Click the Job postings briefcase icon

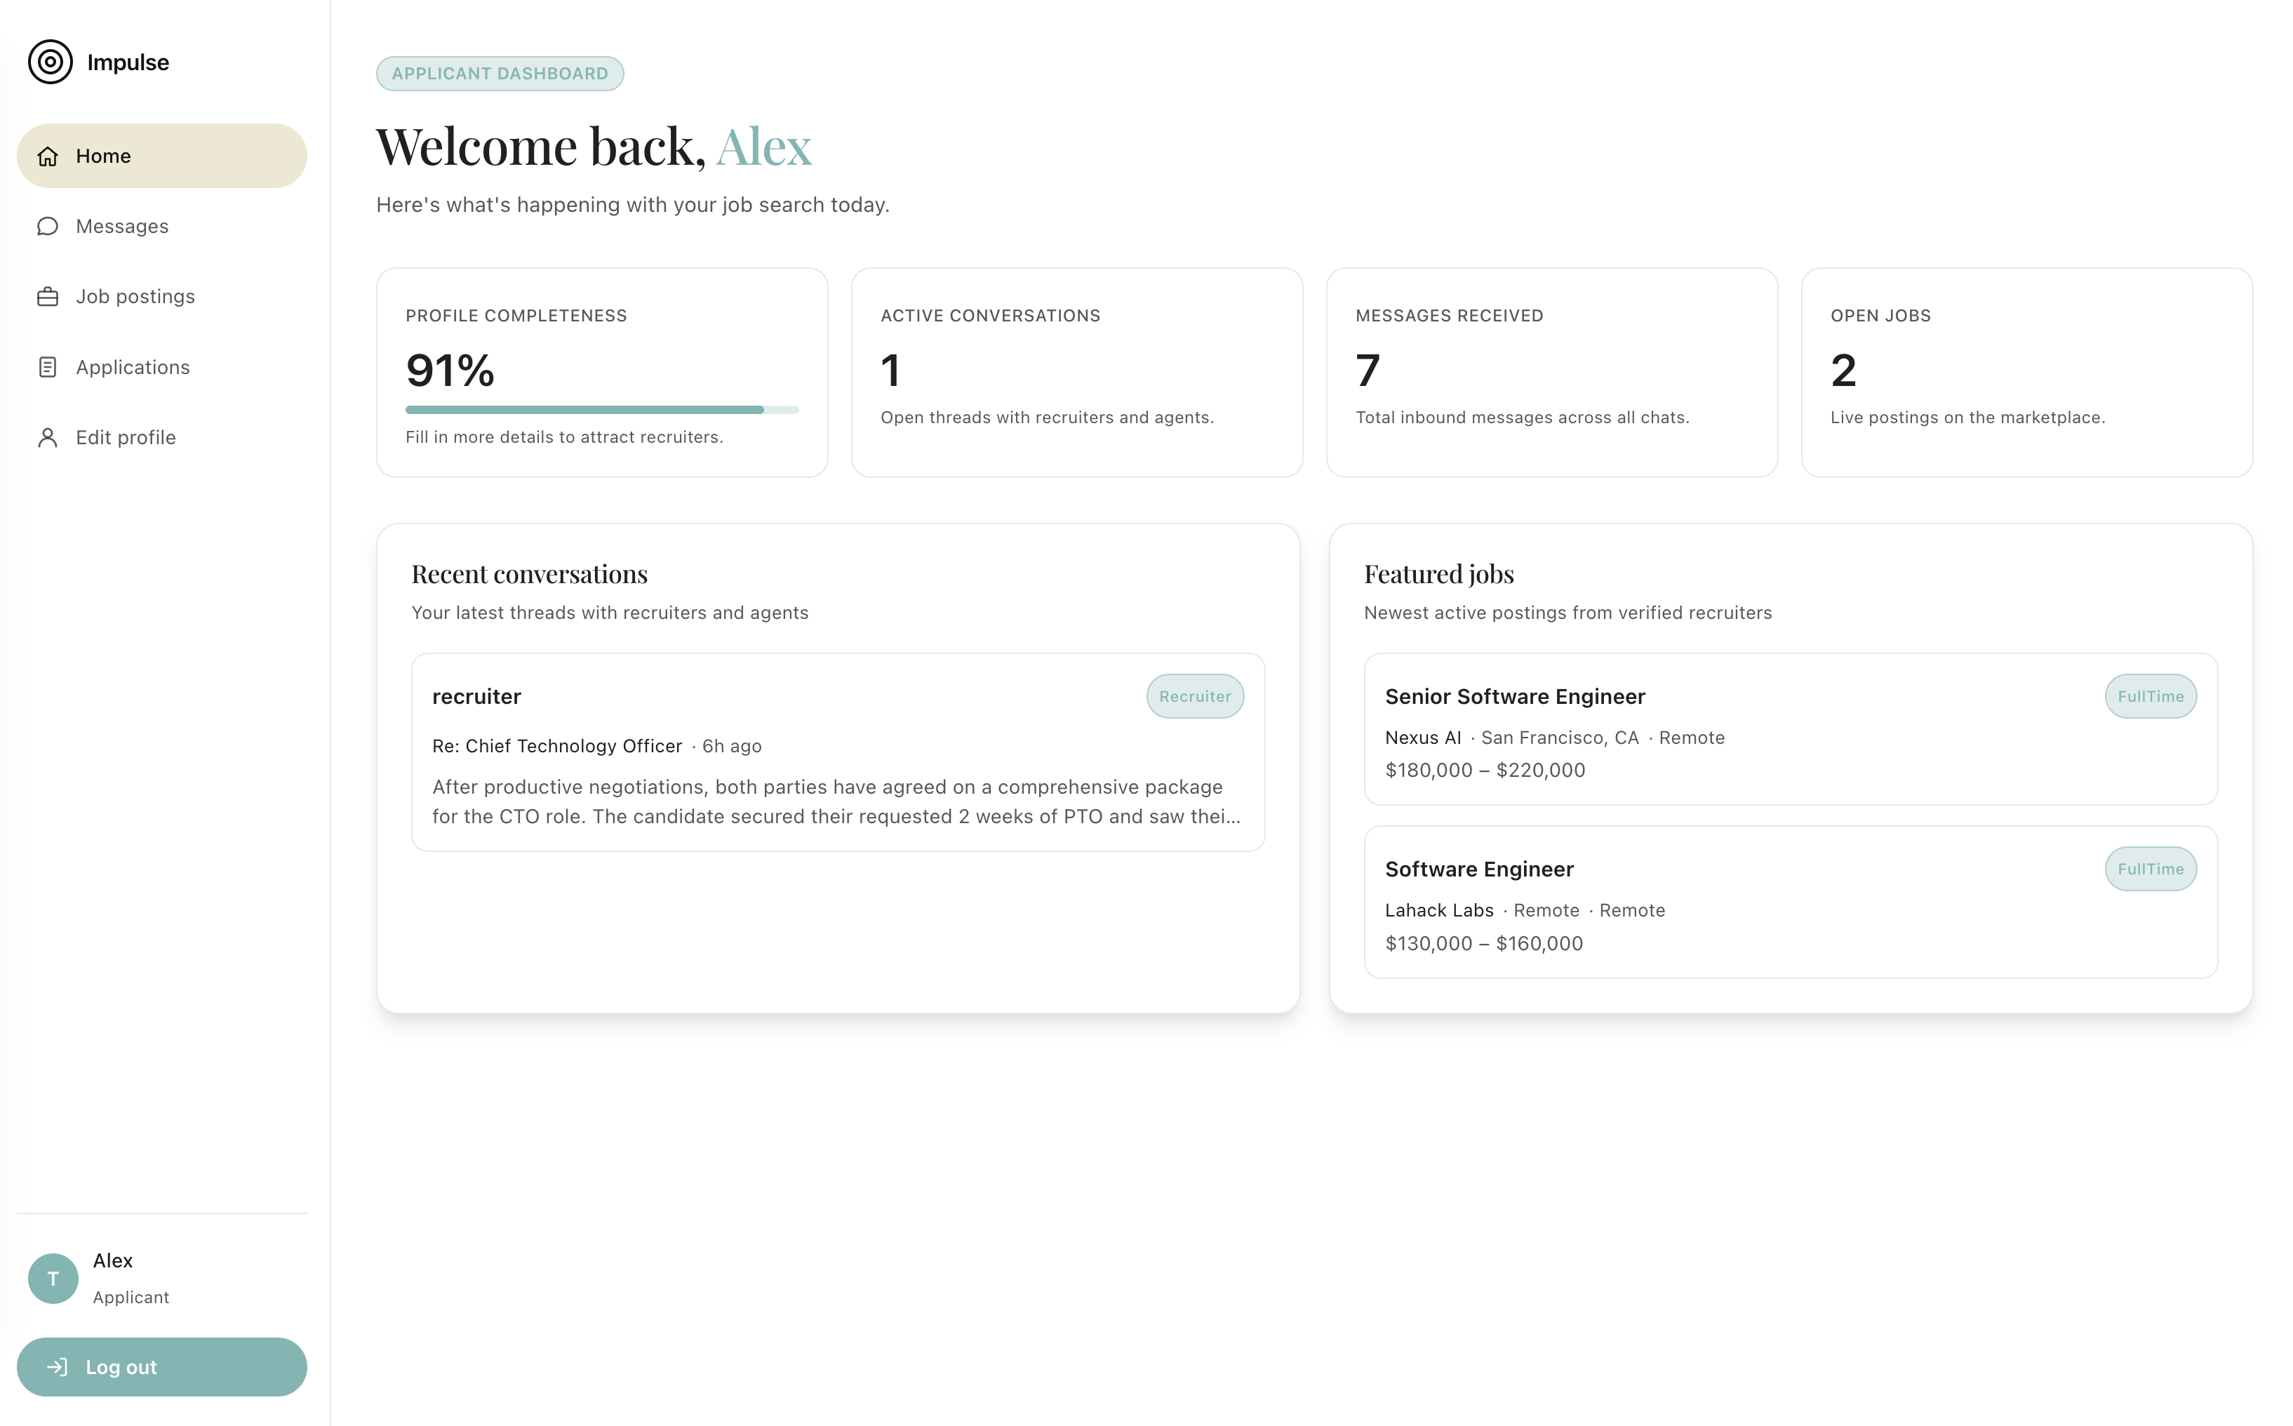pyautogui.click(x=48, y=297)
